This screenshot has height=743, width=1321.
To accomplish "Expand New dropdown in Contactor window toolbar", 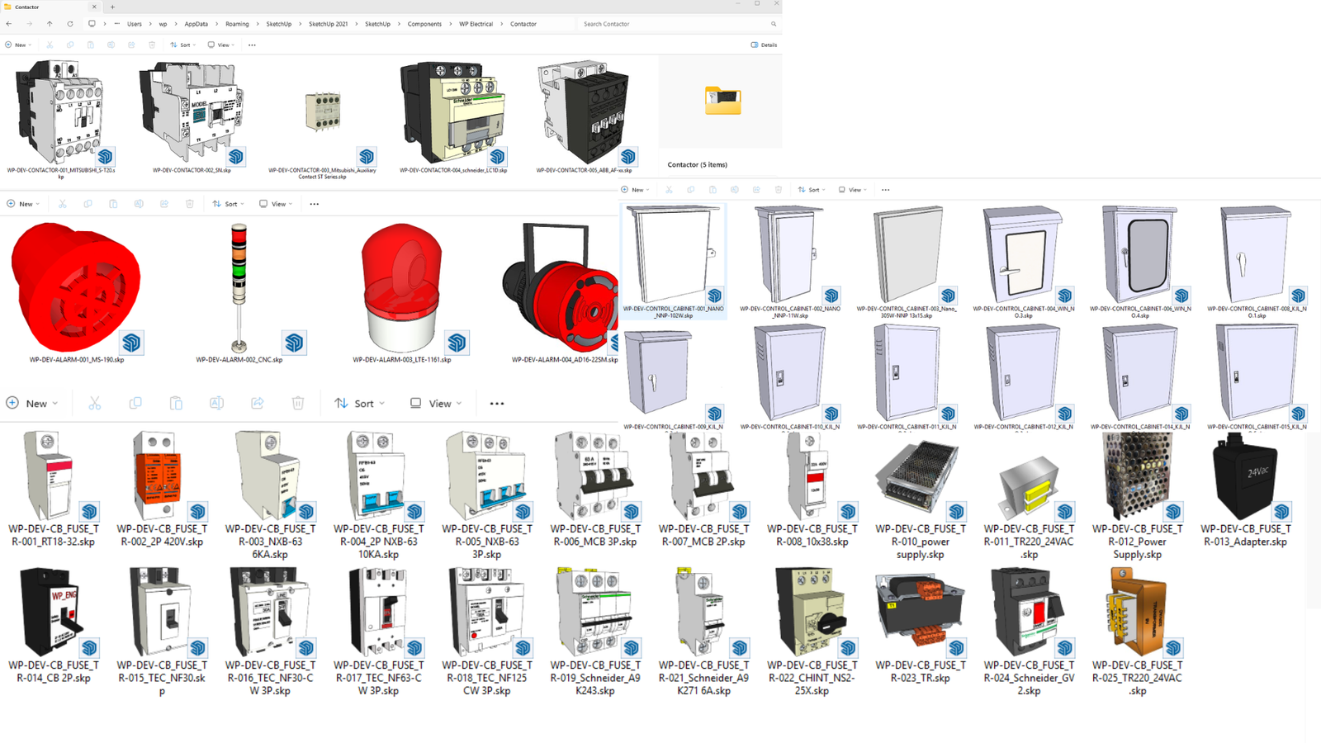I will 18,45.
